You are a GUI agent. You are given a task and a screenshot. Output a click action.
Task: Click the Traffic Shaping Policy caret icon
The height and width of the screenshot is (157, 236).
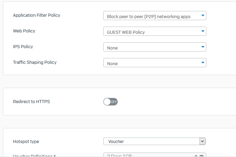[203, 62]
